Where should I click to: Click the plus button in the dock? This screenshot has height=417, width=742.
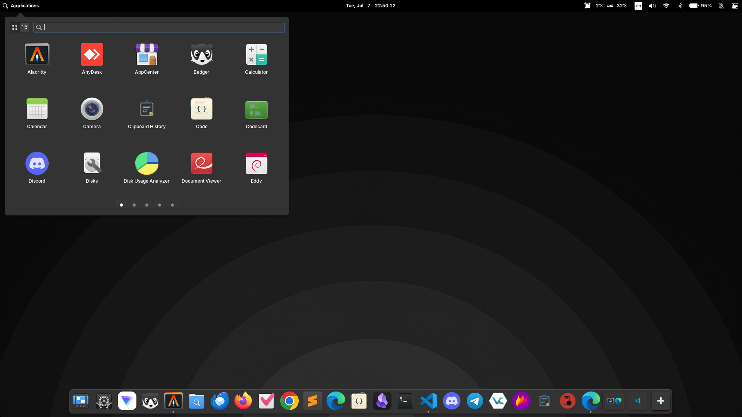(x=661, y=401)
